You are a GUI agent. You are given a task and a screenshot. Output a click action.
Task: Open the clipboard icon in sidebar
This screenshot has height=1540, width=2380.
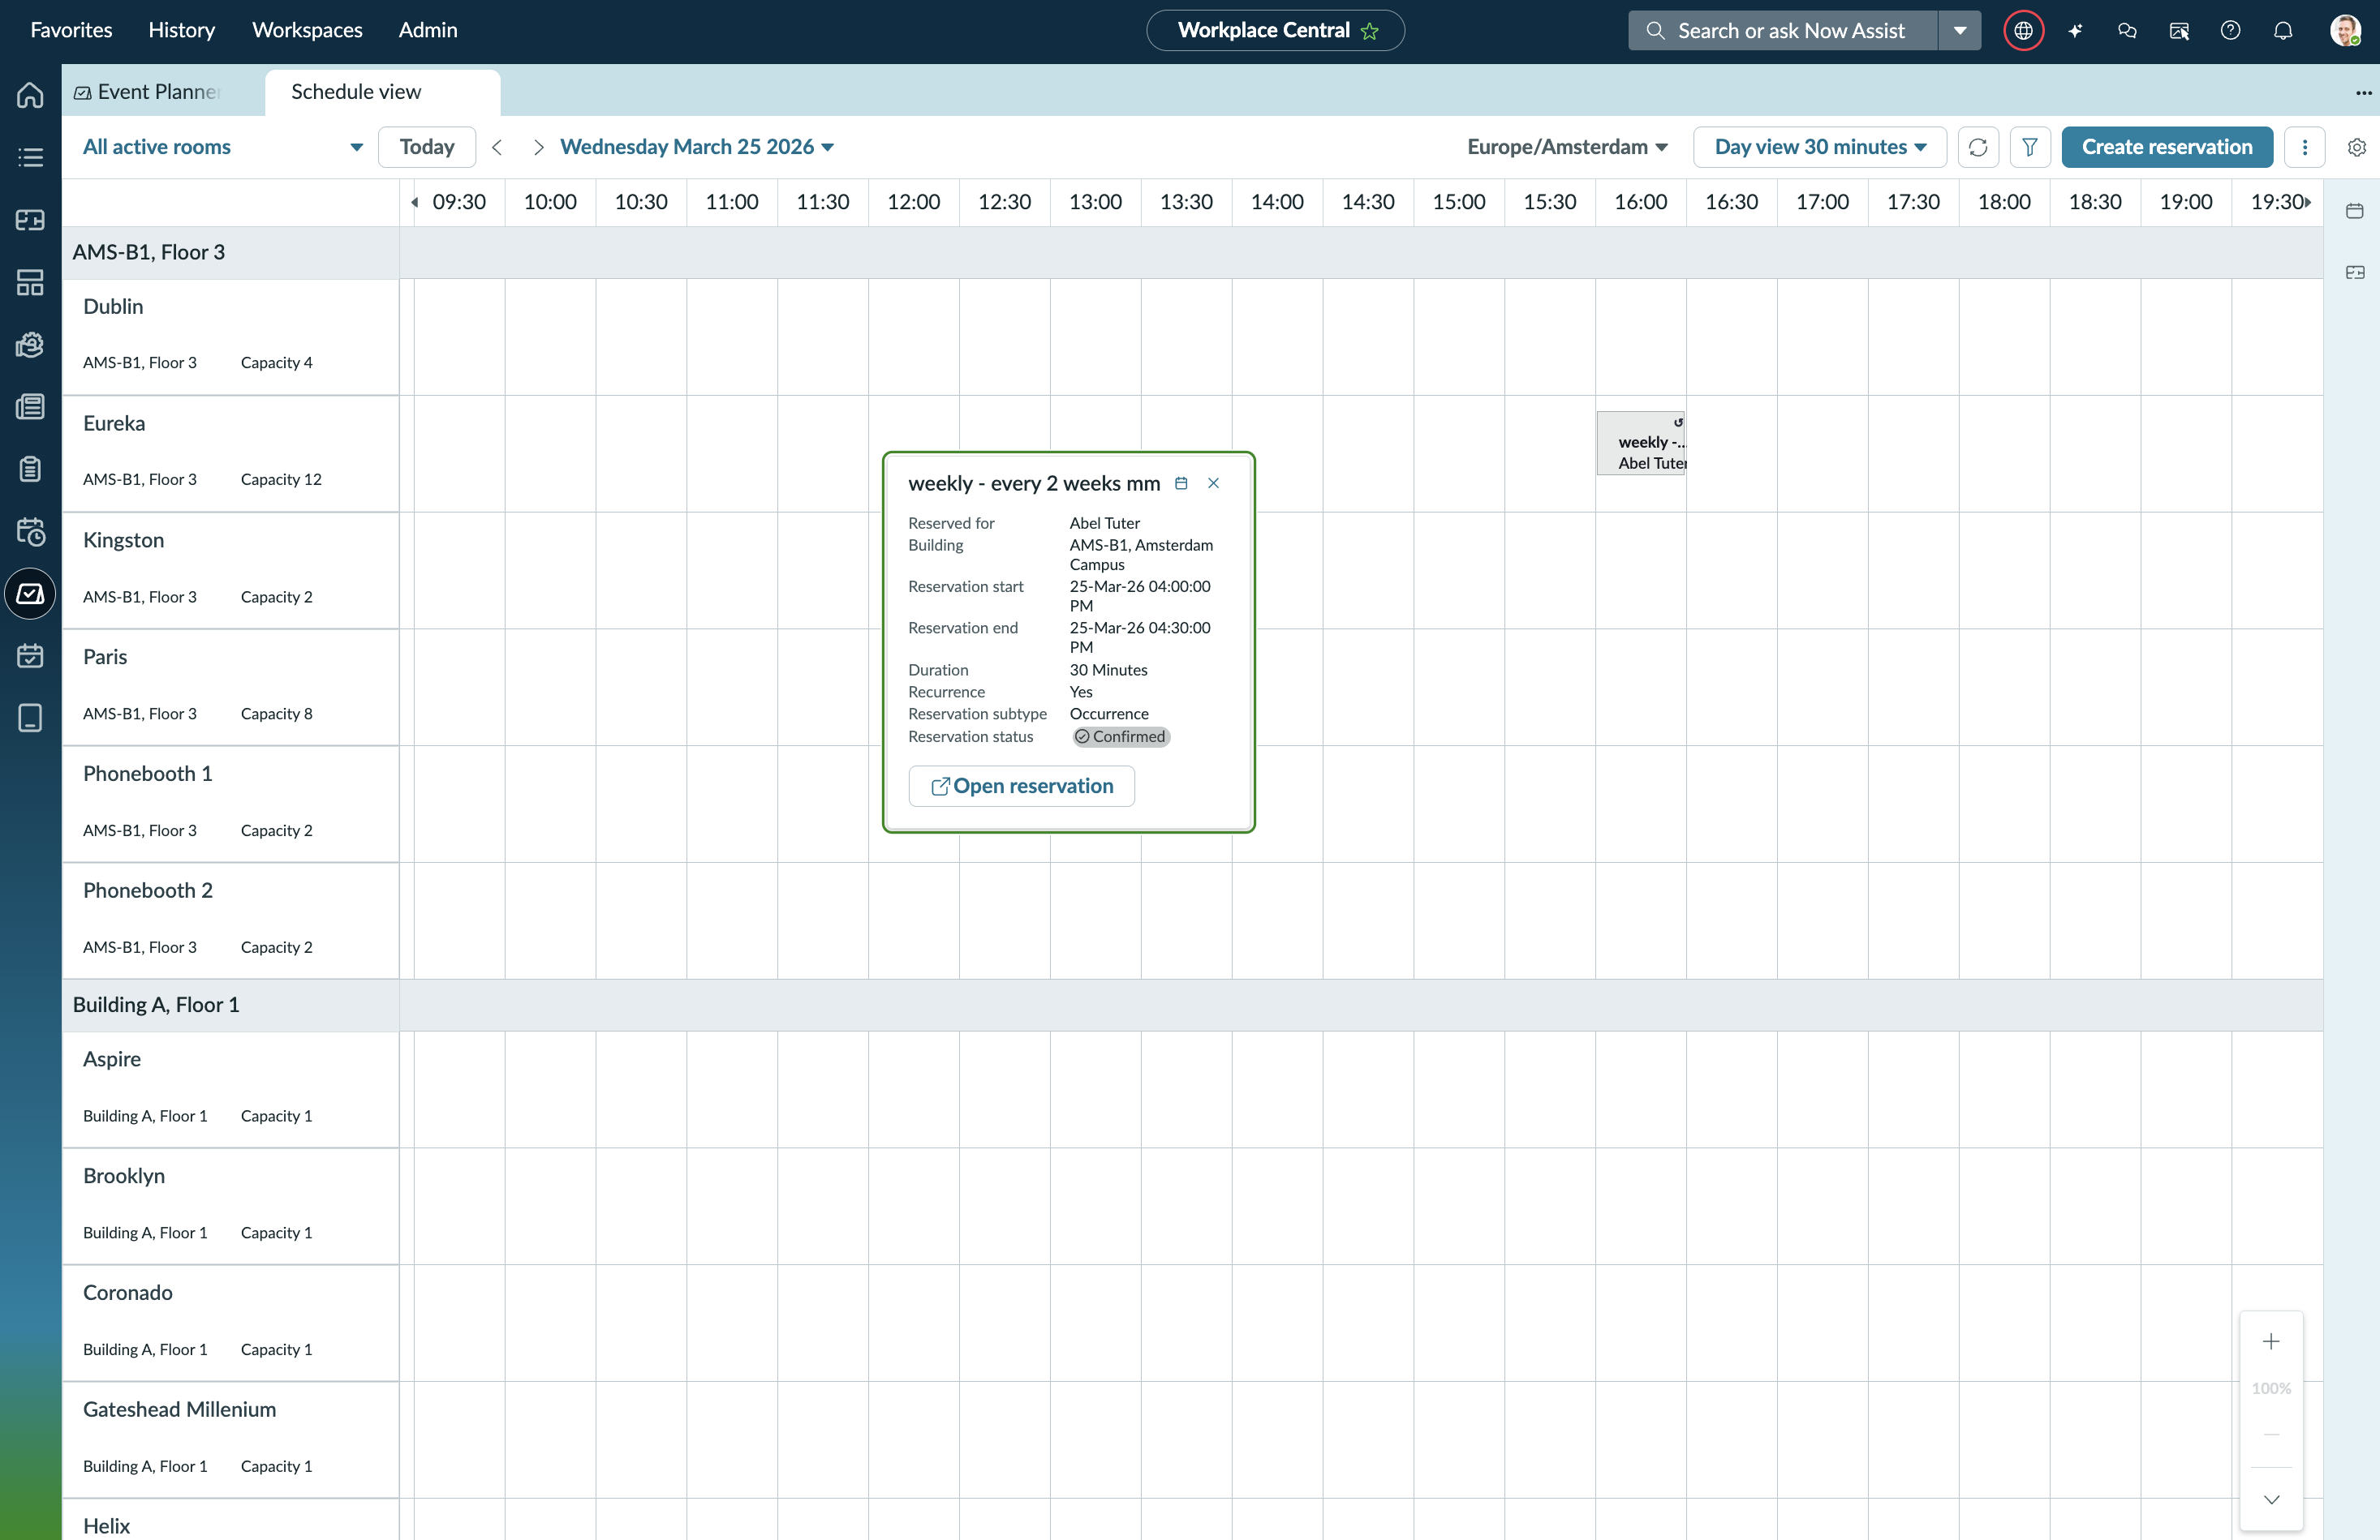pos(30,469)
